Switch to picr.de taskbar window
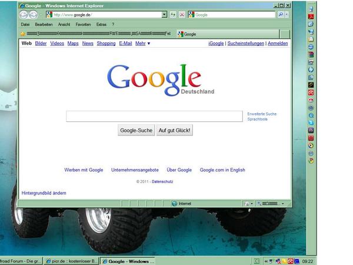353x265 pixels. pos(71,261)
